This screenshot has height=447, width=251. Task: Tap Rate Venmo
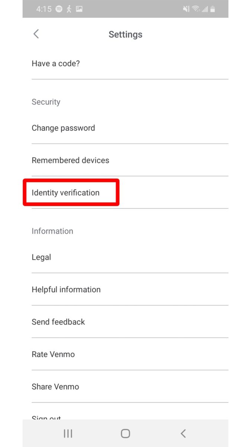click(130, 354)
